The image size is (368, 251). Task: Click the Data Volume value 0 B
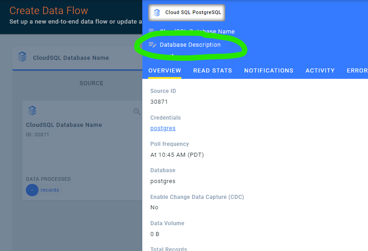click(x=155, y=234)
